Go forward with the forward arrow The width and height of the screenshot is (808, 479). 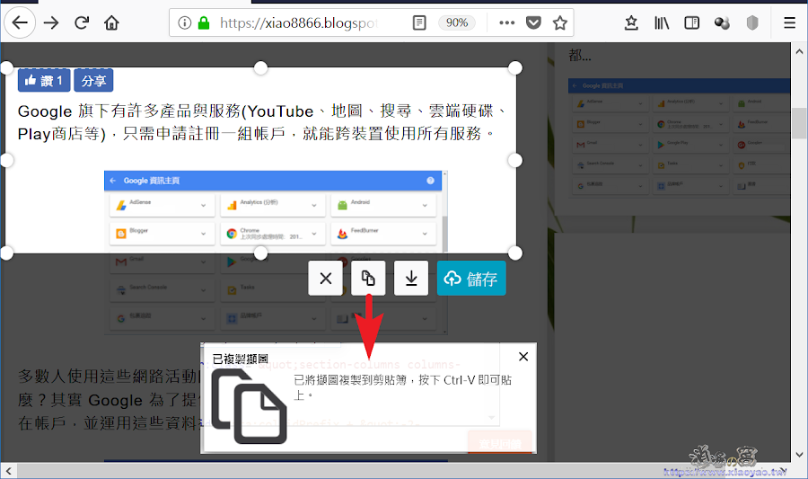51,22
